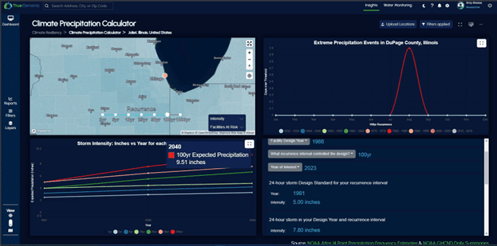497x246 pixels.
Task: Click the help question mark icon
Action: (432, 5)
